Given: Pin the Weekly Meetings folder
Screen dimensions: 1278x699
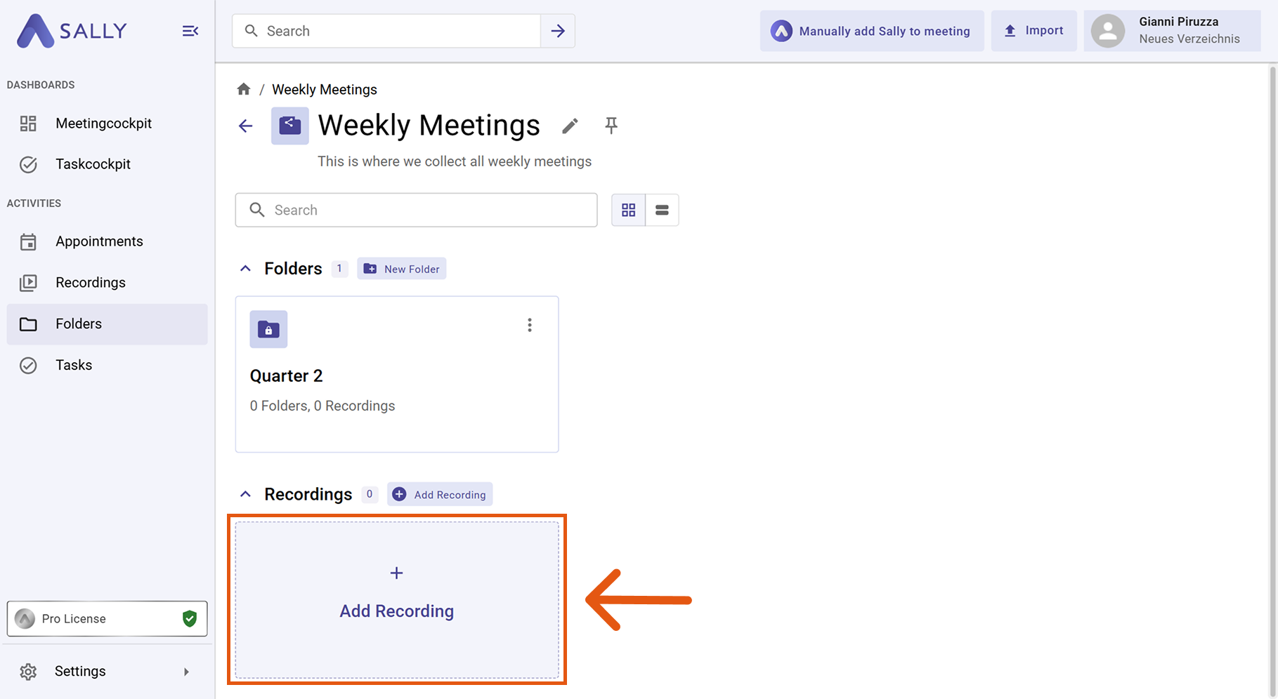Looking at the screenshot, I should (x=611, y=126).
